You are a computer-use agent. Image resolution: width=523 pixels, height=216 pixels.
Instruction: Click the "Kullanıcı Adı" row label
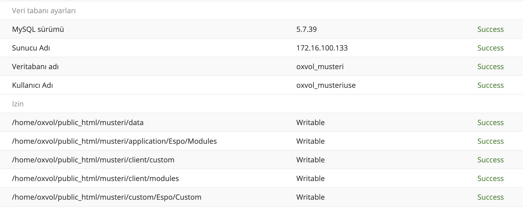32,85
